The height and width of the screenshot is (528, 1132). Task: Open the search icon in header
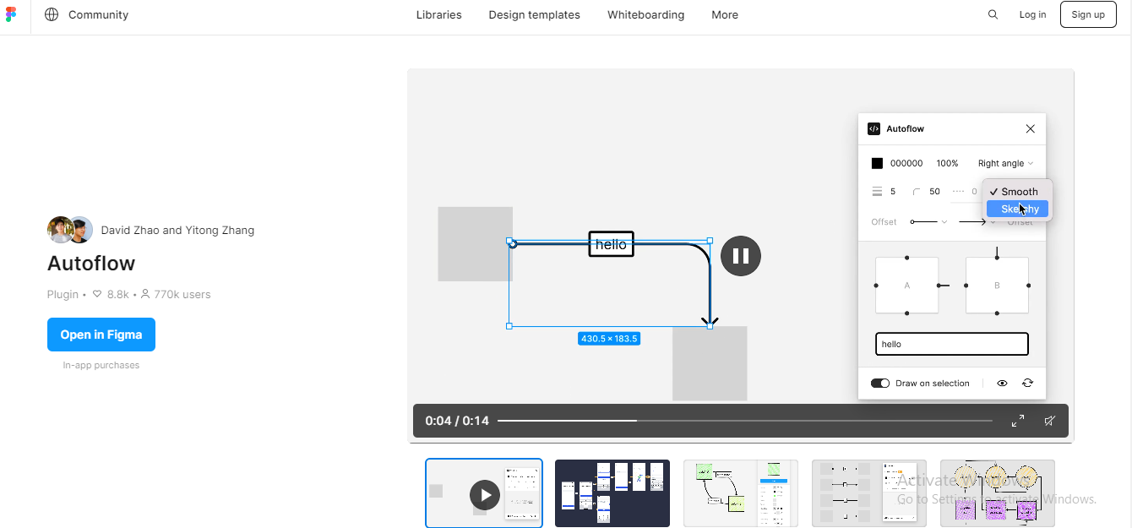993,14
